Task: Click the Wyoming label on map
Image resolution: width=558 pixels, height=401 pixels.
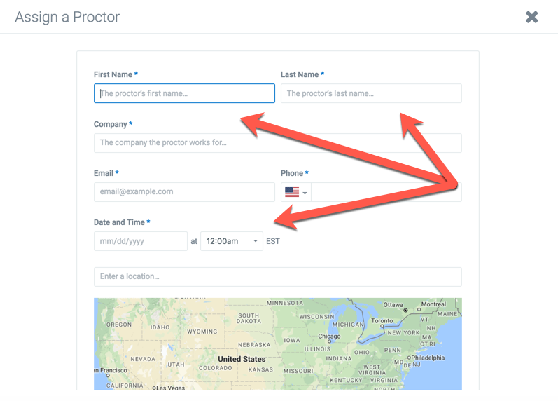Action: click(202, 332)
